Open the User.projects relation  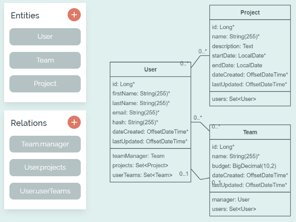click(45, 168)
